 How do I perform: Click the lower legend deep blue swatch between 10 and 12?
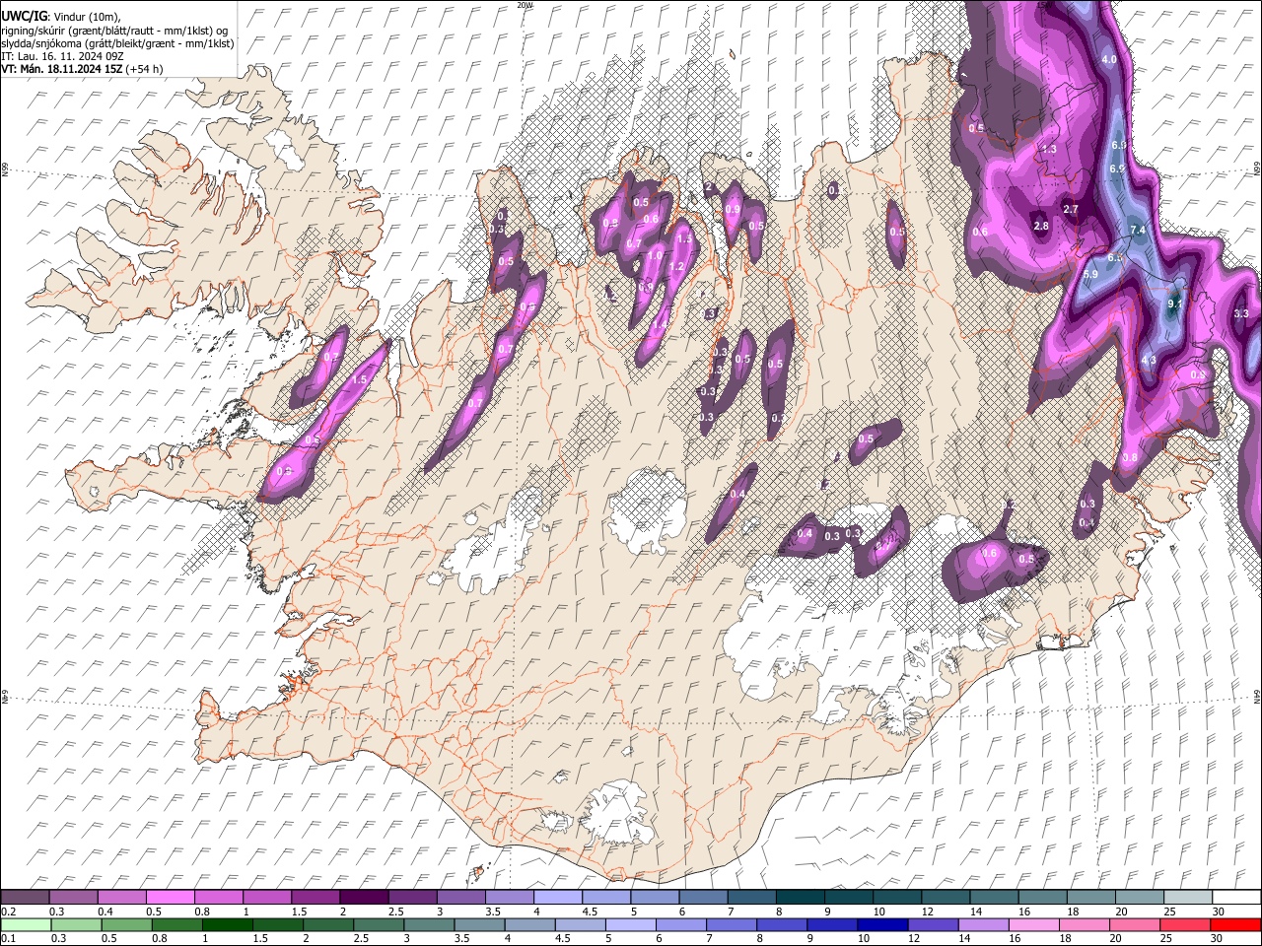[x=884, y=924]
